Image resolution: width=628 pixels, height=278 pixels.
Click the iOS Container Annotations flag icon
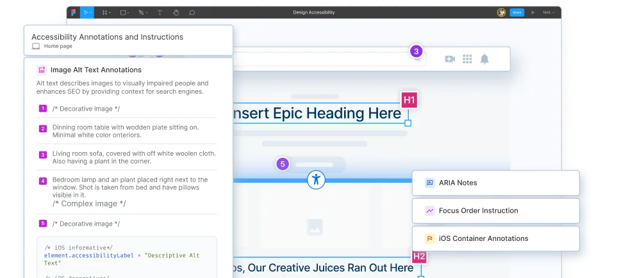tap(430, 238)
